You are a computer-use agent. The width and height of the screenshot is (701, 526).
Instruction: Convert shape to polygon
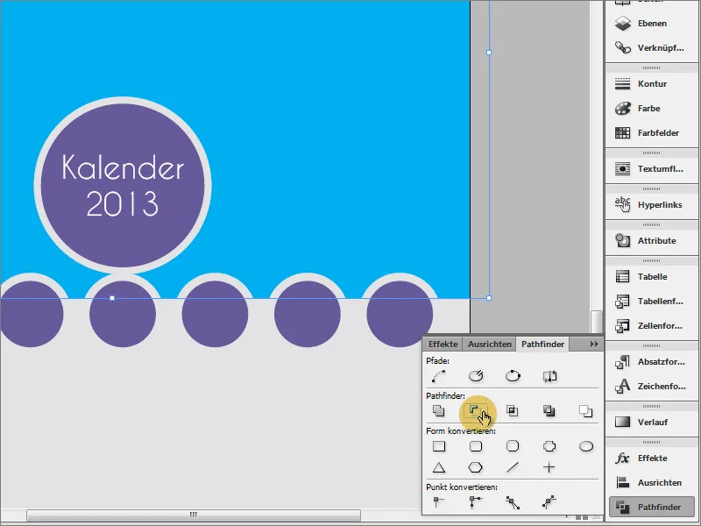[x=475, y=468]
